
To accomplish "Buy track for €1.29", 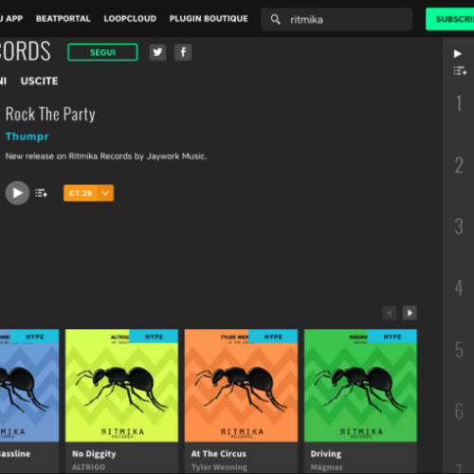I will (81, 193).
